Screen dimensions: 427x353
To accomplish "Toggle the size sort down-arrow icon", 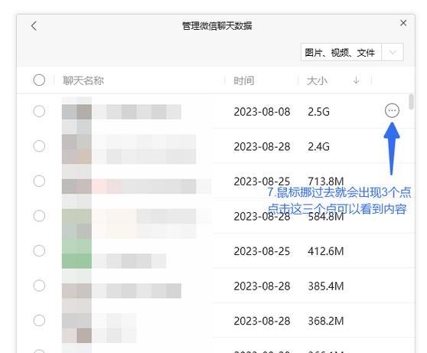I will point(356,80).
